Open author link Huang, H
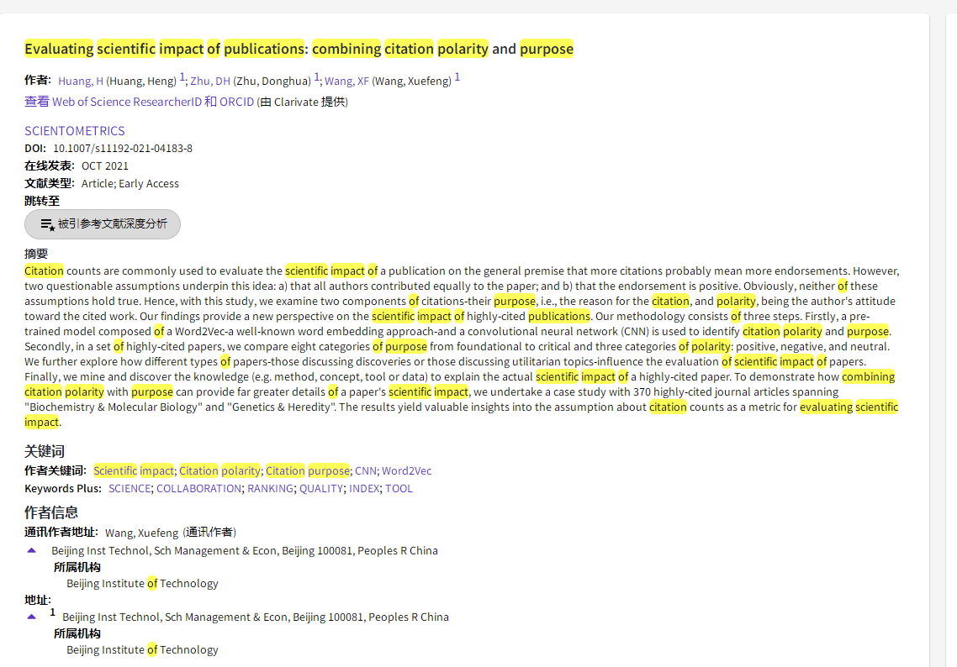This screenshot has height=667, width=957. click(81, 81)
